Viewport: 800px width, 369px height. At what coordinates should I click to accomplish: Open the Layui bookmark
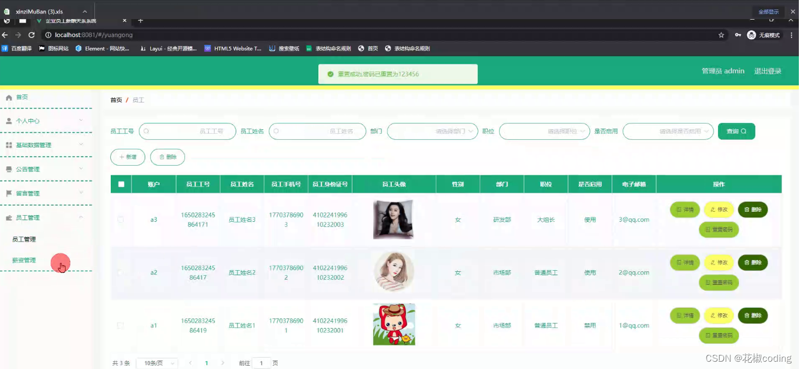click(168, 49)
